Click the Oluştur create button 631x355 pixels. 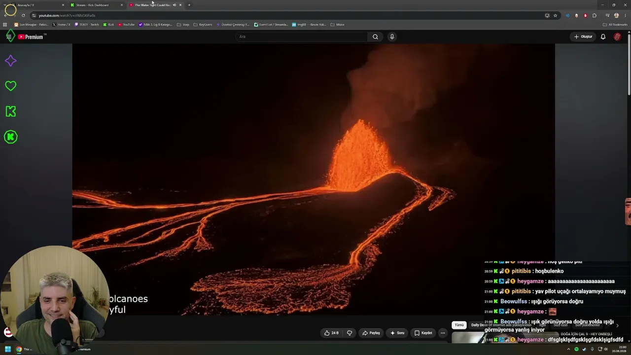(x=583, y=36)
